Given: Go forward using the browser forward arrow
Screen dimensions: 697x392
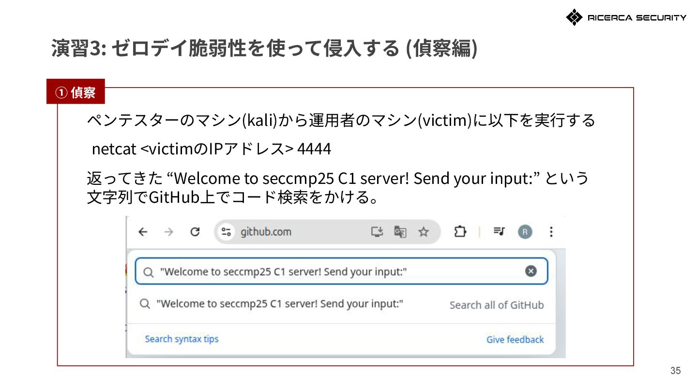Looking at the screenshot, I should (x=168, y=232).
